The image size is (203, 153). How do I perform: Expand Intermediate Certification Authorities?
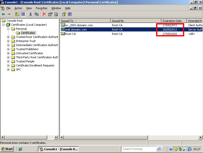point(8,45)
